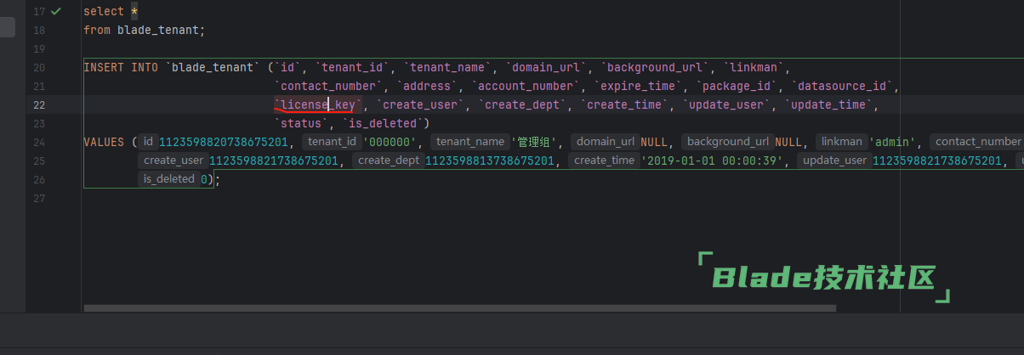The image size is (1024, 355).
Task: Click the 'tenant_id' inlay hint label
Action: [x=332, y=142]
